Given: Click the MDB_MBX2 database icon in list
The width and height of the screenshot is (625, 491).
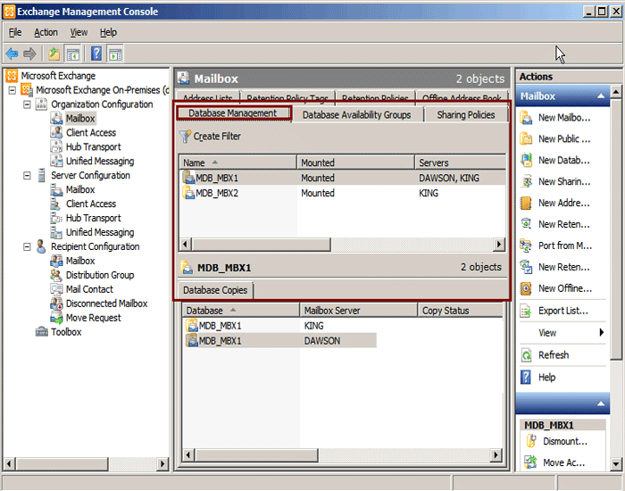Looking at the screenshot, I should (188, 193).
